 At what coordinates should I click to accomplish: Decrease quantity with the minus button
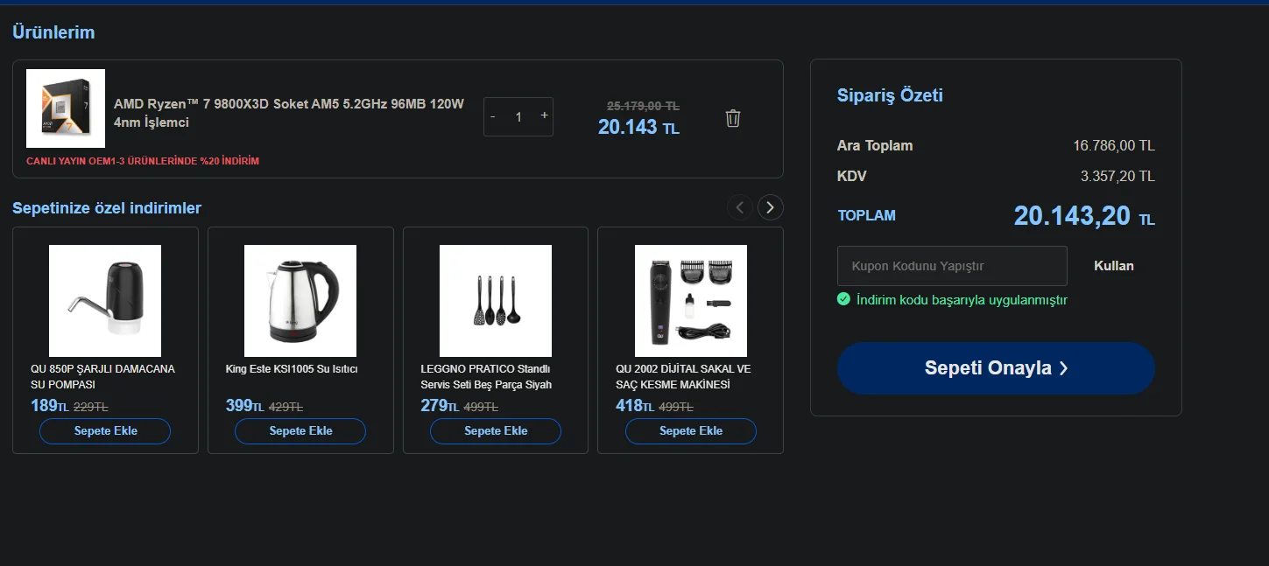pyautogui.click(x=493, y=116)
